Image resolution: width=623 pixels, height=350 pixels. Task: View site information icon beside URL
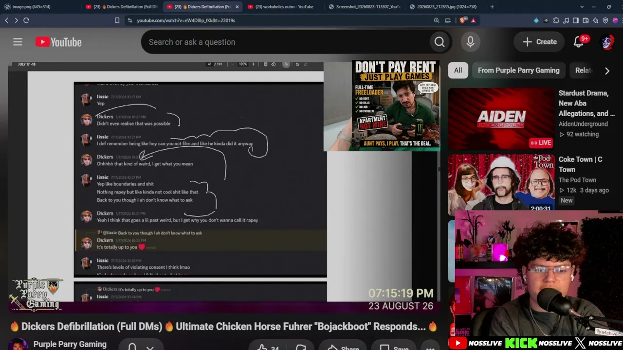click(x=129, y=20)
